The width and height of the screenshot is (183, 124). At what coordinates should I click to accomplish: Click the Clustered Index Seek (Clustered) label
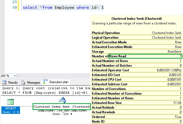[62, 106]
